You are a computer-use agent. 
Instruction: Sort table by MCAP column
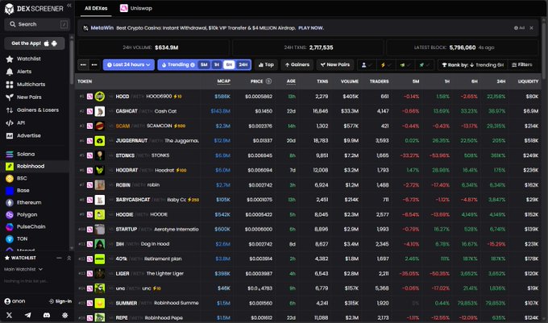(224, 81)
